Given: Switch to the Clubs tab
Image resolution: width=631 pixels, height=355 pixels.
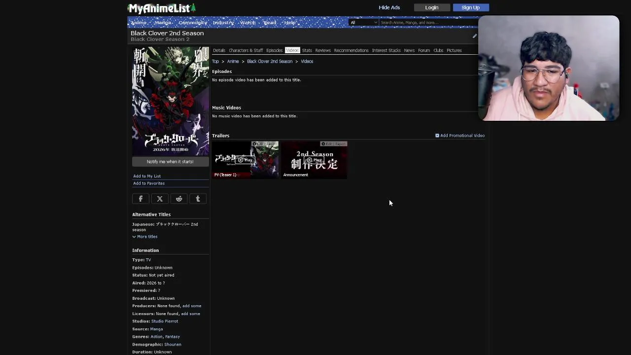Looking at the screenshot, I should coord(438,50).
